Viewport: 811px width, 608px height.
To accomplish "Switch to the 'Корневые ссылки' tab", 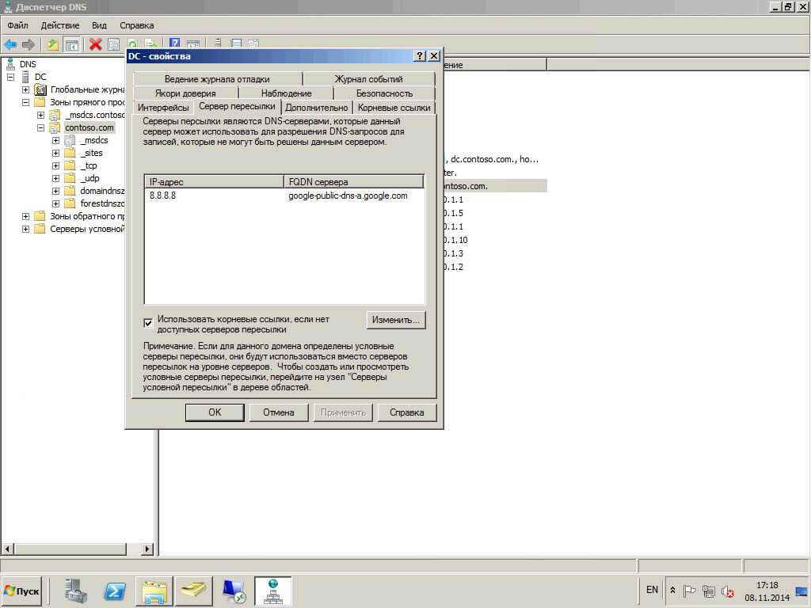I will 394,108.
